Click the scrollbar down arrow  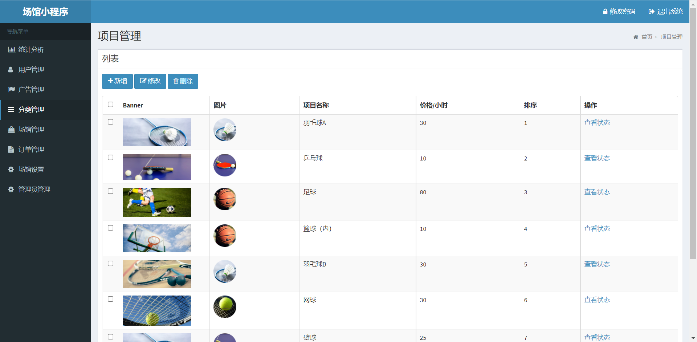click(693, 338)
